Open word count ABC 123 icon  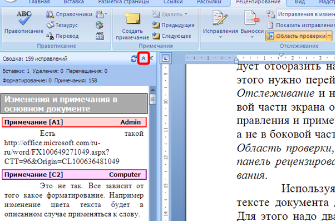[x=100, y=36]
